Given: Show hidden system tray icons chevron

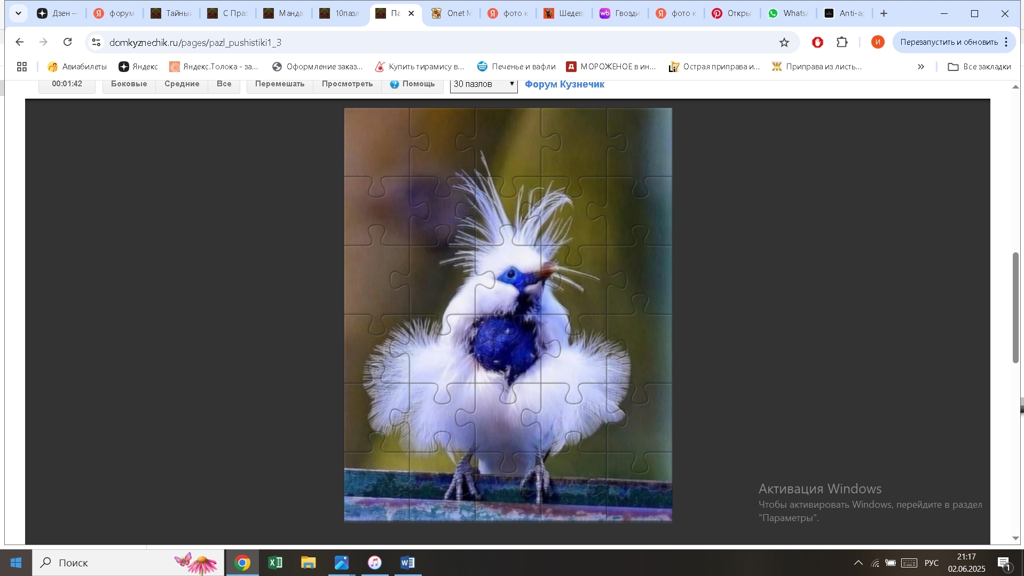Looking at the screenshot, I should pos(858,563).
